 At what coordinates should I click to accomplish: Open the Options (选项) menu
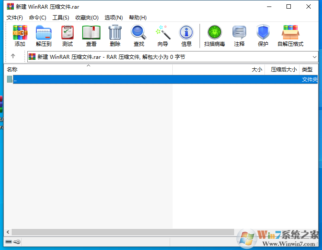[x=113, y=18]
